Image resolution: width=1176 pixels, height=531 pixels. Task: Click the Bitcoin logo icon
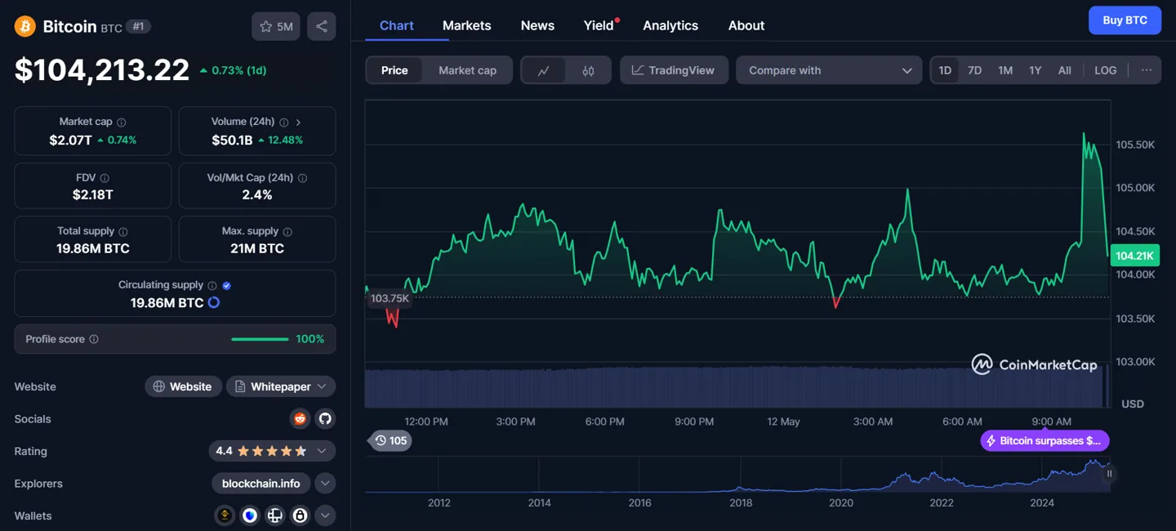[25, 26]
